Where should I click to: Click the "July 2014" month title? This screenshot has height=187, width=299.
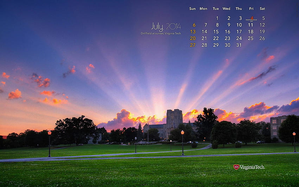pos(166,27)
